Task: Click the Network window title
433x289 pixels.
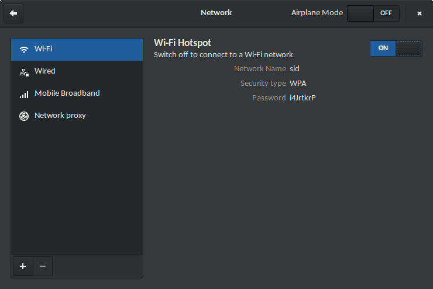Action: 216,12
